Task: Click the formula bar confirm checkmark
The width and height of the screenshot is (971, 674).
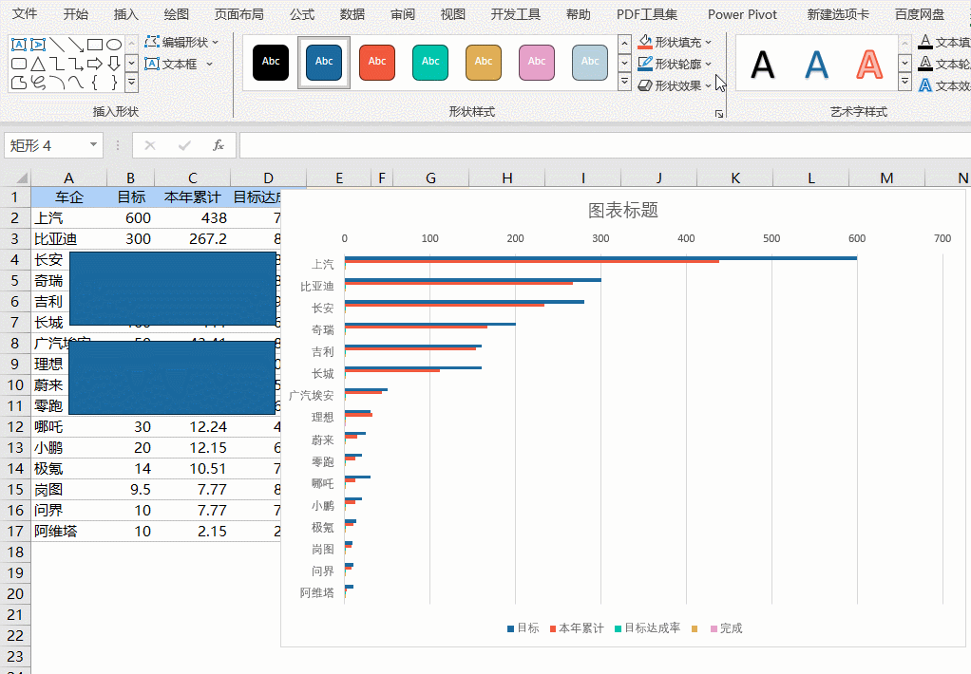Action: 184,145
